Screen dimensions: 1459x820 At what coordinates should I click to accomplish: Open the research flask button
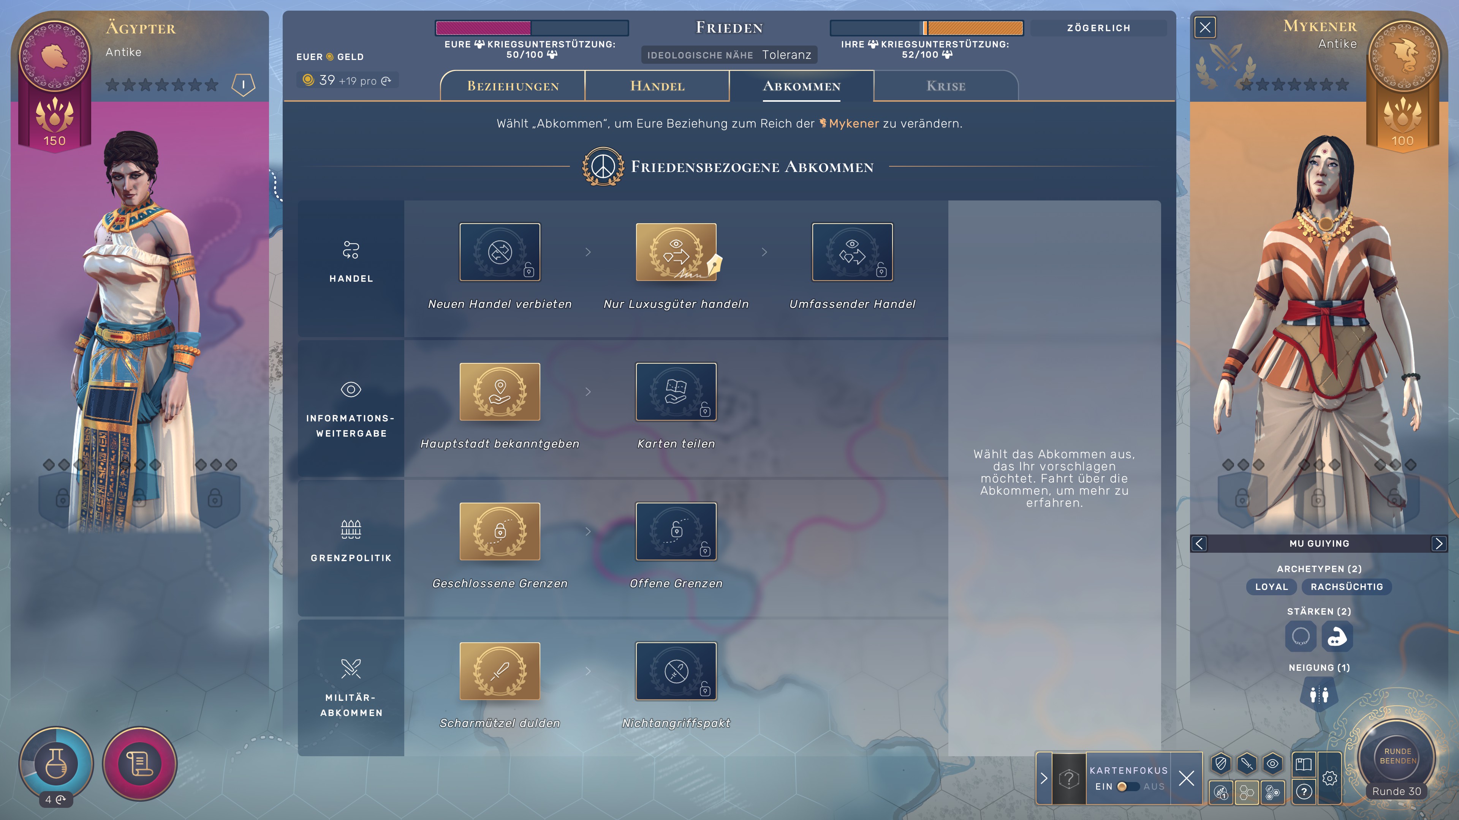tap(56, 763)
